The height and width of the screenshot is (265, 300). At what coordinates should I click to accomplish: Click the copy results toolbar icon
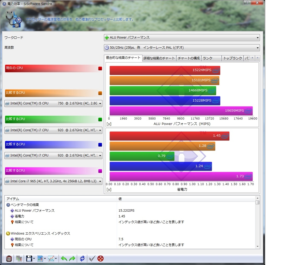[19, 259]
